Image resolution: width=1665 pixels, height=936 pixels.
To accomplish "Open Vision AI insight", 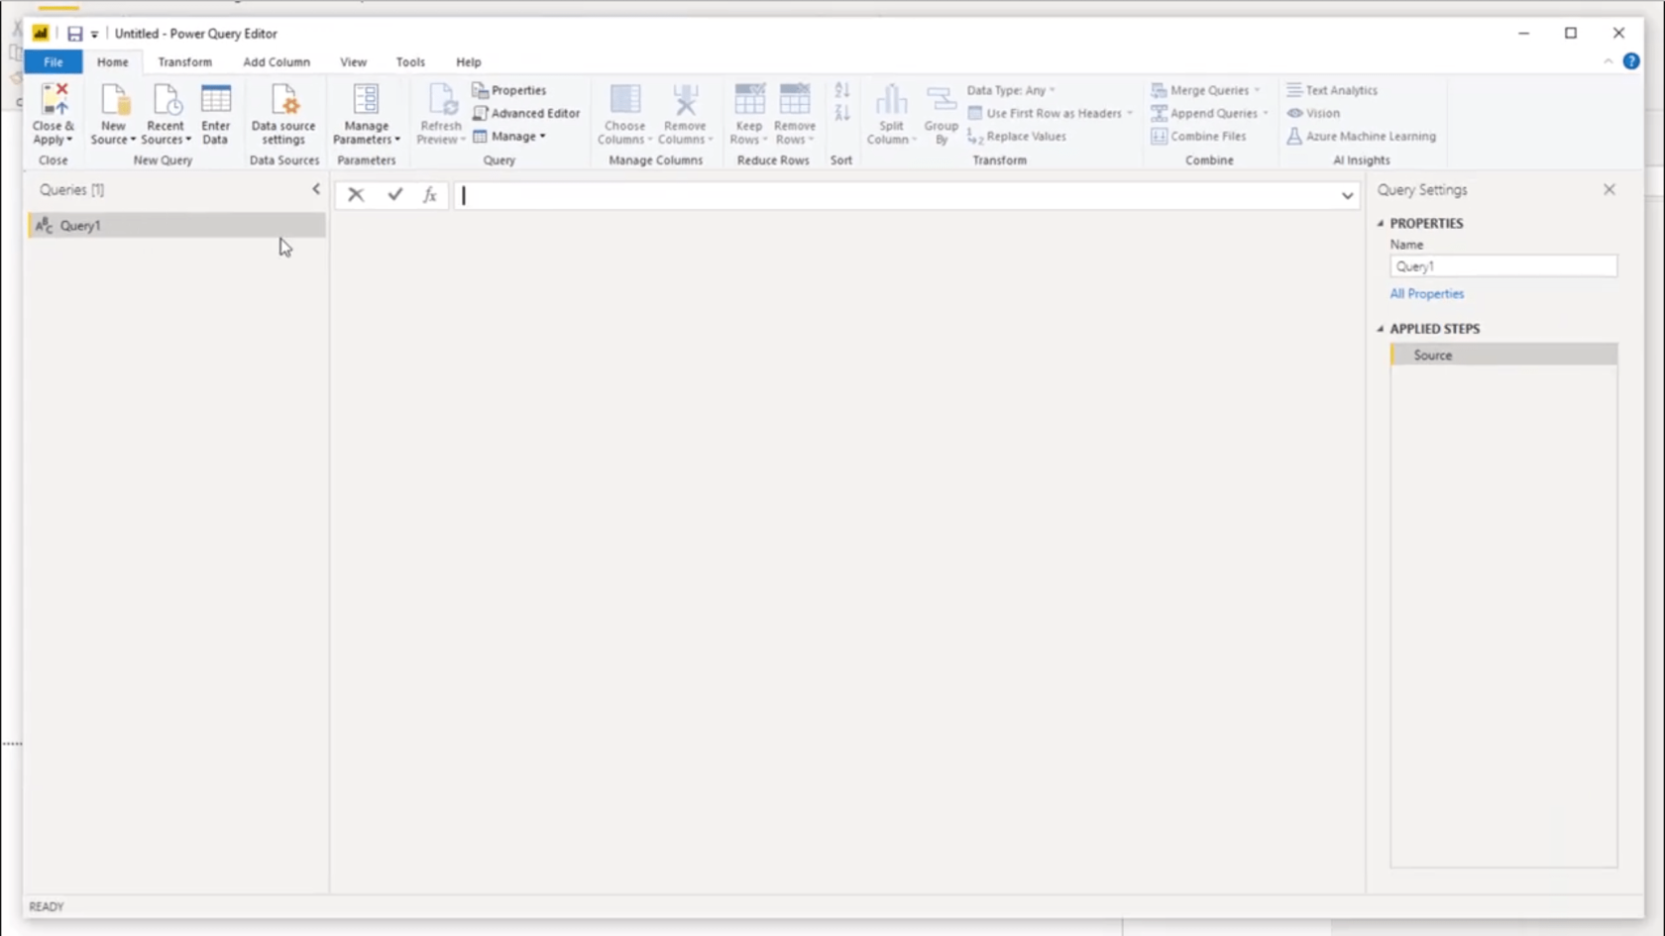I will point(1313,113).
